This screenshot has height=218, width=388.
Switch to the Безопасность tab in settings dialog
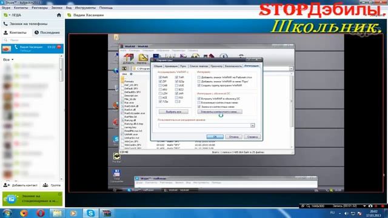point(233,66)
